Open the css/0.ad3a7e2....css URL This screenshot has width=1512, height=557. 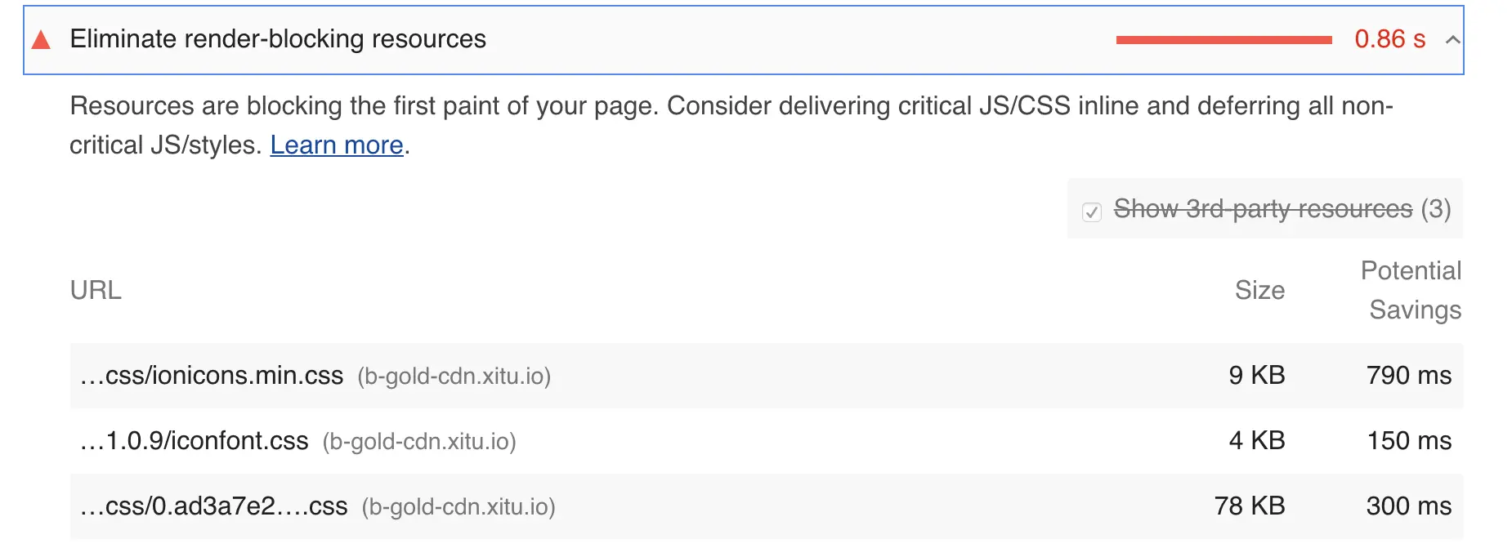(x=214, y=506)
